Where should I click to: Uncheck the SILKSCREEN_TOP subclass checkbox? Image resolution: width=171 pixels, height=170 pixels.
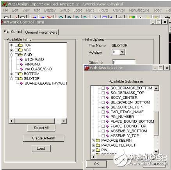[103, 107]
